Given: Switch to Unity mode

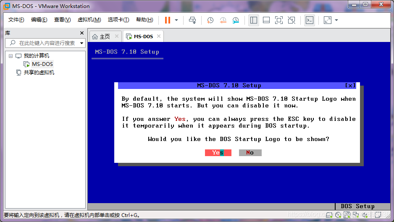Looking at the screenshot, I should point(292,20).
